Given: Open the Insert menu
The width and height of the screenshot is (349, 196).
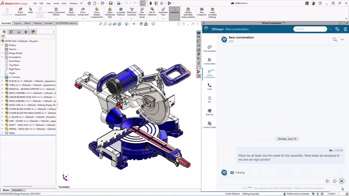Looking at the screenshot, I should click(56, 3).
